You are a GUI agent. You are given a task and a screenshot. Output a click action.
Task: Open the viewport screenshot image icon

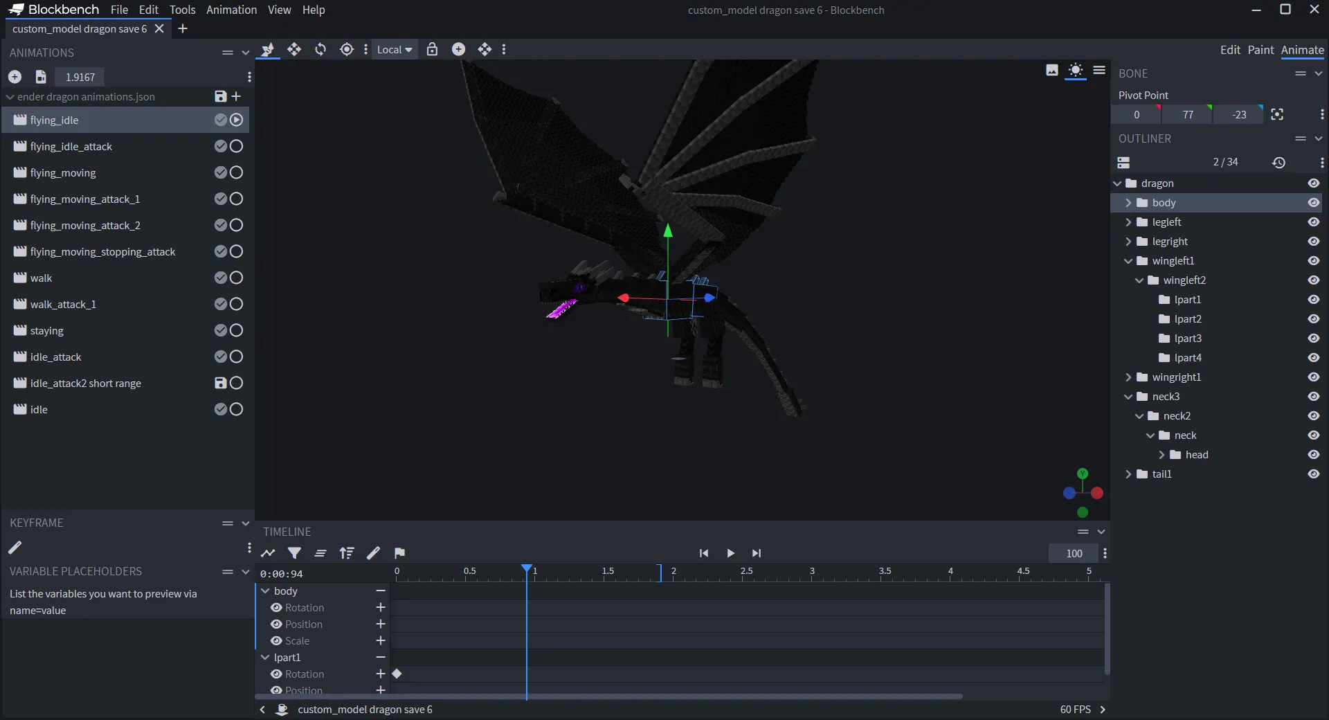1052,70
